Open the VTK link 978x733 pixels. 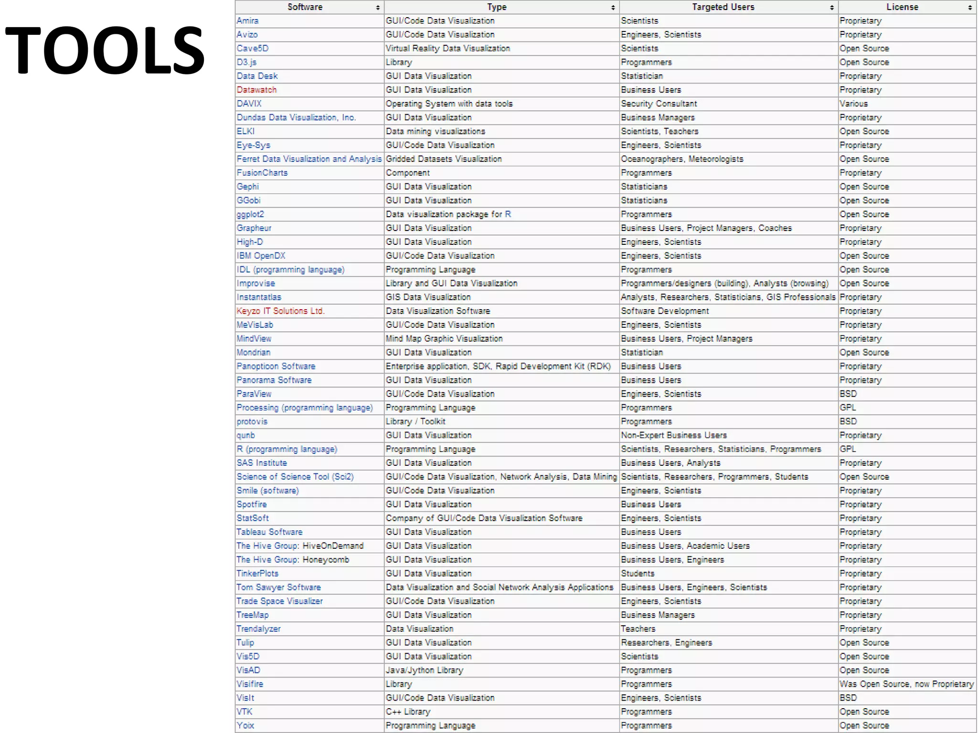pos(244,713)
